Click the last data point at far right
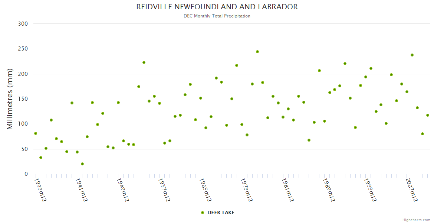Screen dimensions: 434x223 428,115
